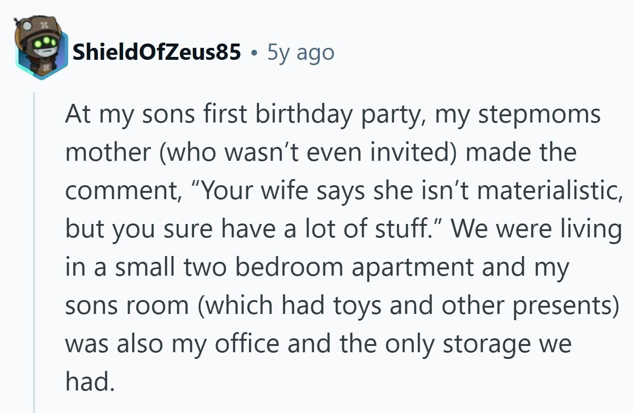This screenshot has width=633, height=413.
Task: Click ShieldOfZeus85's robot avatar icon
Action: 40,47
